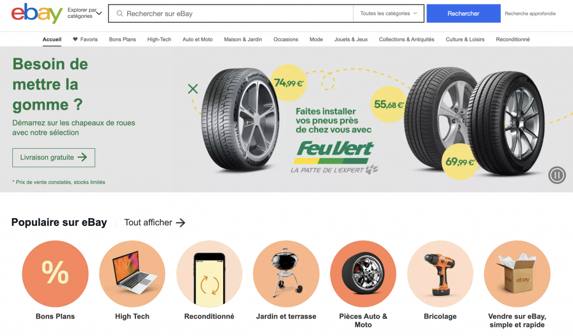Go to the Maison & Jardin tab

tap(243, 40)
